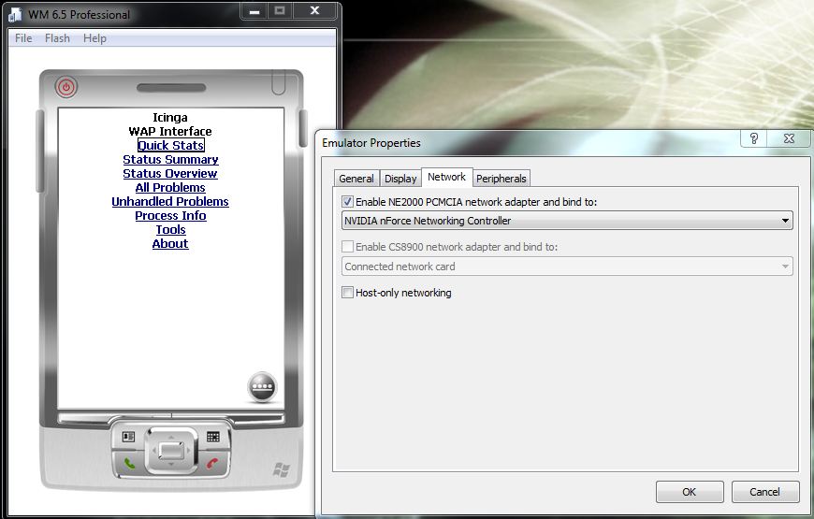Click the OK button

[690, 492]
